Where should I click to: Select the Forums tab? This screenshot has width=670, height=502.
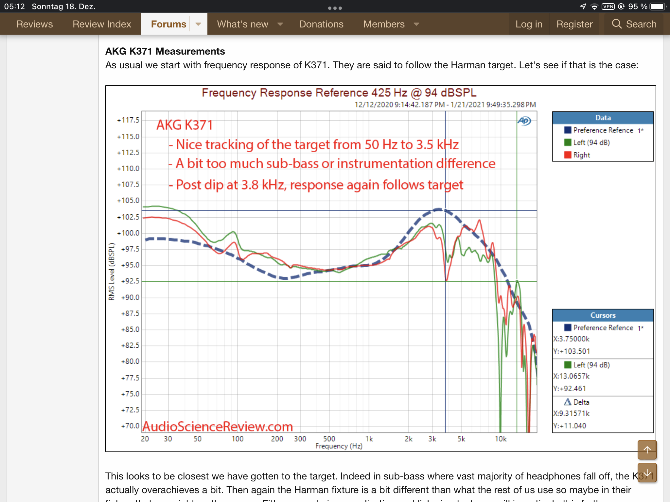click(x=168, y=24)
